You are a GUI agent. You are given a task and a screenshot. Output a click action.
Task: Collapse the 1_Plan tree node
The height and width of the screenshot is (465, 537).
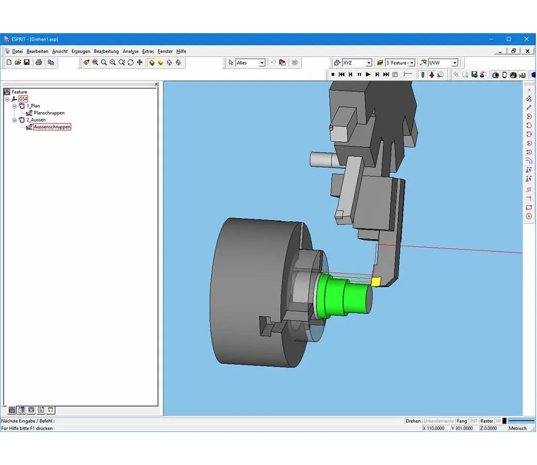coord(15,106)
